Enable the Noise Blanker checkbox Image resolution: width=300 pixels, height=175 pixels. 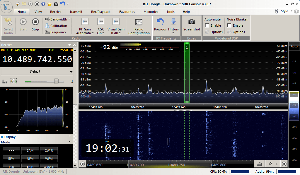(x=229, y=25)
